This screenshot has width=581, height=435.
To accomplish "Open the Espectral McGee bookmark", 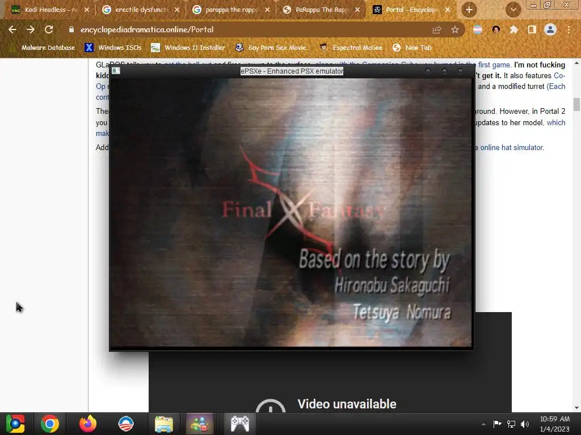I will (351, 48).
